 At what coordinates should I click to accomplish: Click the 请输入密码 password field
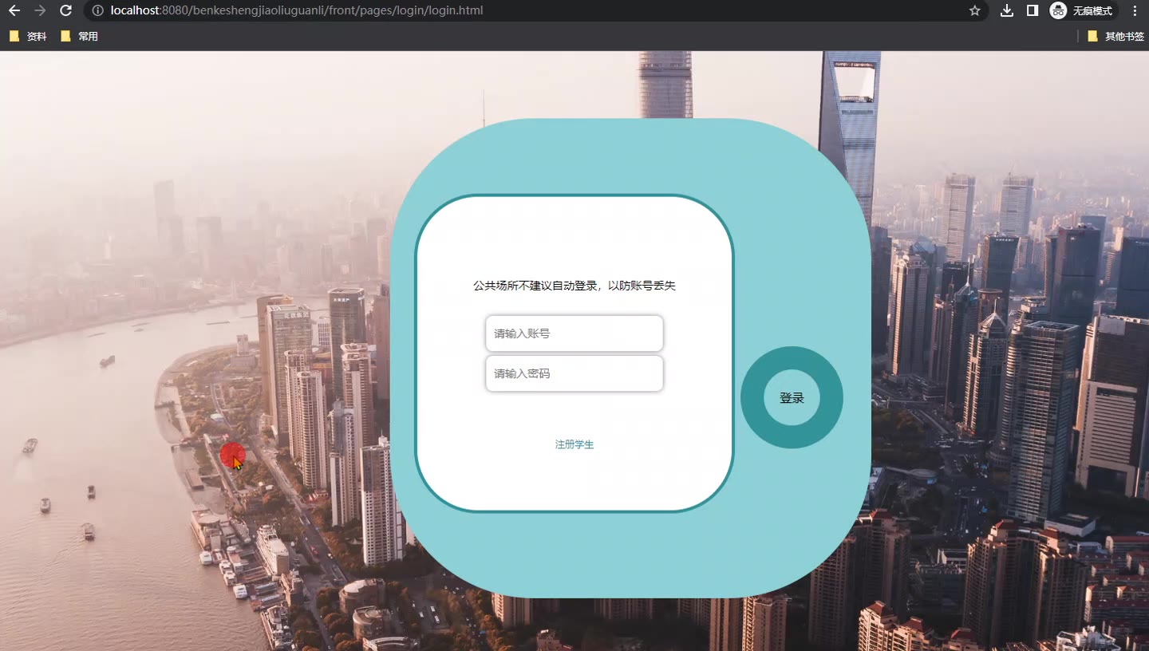click(574, 373)
